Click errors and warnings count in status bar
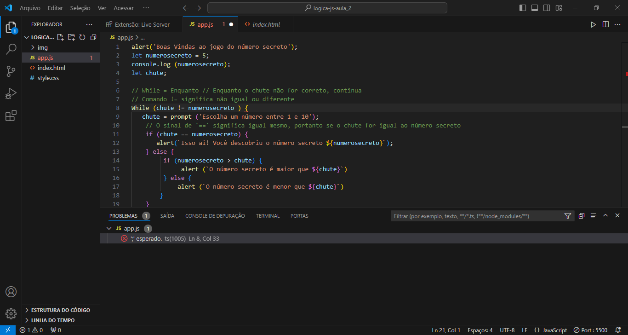 click(31, 330)
